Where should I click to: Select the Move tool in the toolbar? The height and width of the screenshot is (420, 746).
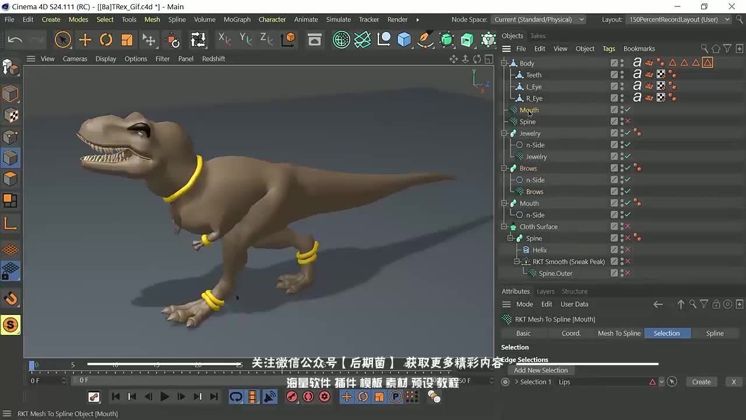84,40
